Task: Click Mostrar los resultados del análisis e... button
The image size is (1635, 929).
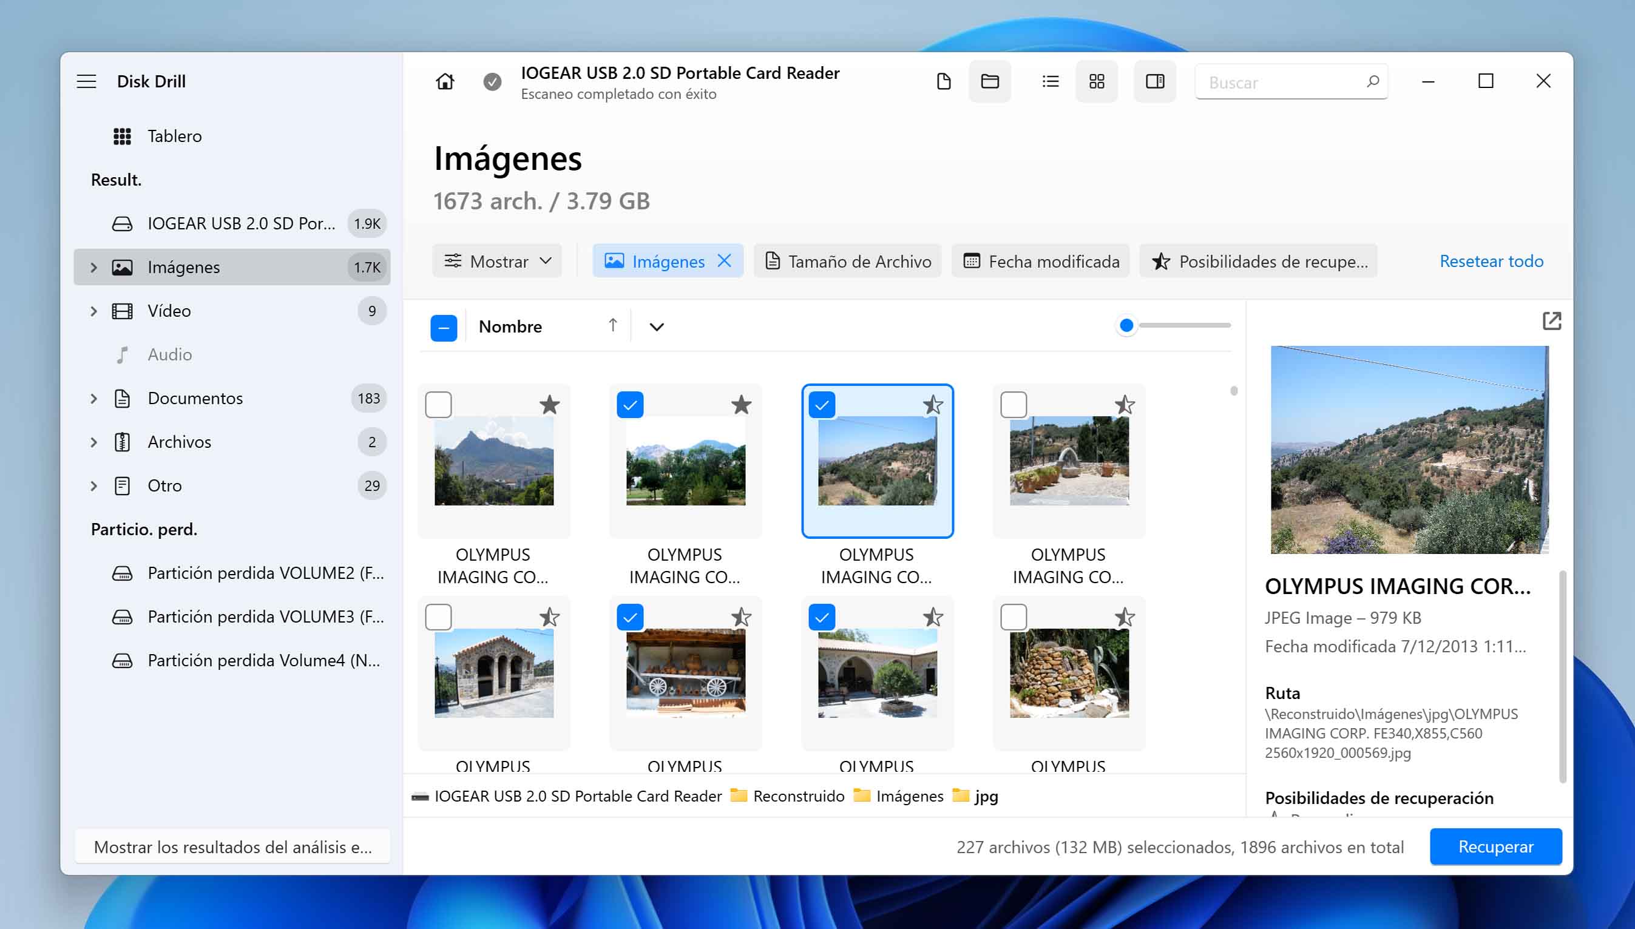Action: [x=232, y=846]
